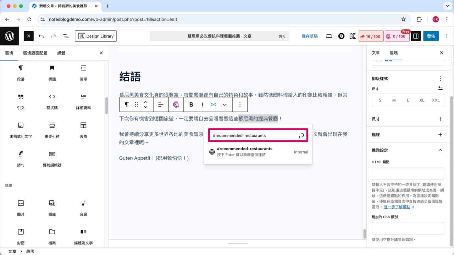
Task: Collapse the 進階設定 advanced settings section
Action: (x=440, y=150)
